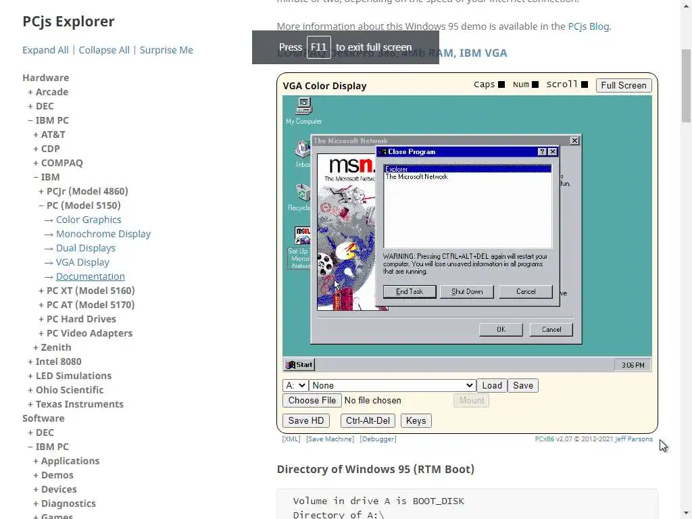Open the Documentation link
The width and height of the screenshot is (692, 519).
tap(91, 276)
